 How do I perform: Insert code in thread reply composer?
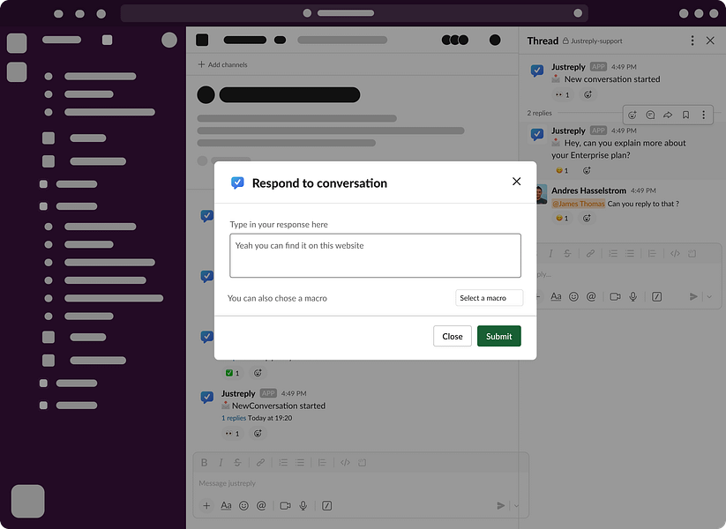pyautogui.click(x=675, y=253)
